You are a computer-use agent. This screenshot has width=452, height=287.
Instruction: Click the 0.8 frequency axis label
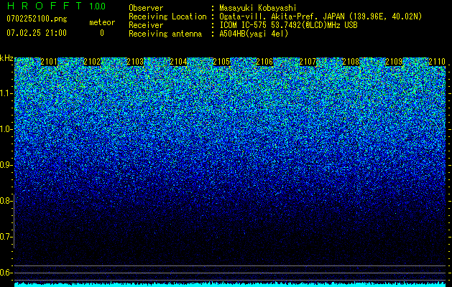[6, 201]
